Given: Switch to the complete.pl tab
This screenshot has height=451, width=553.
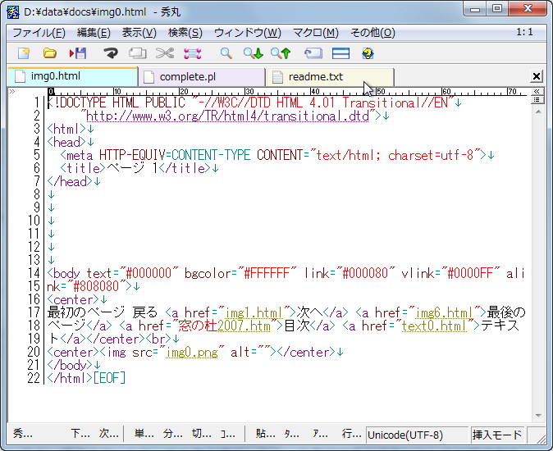Looking at the screenshot, I should click(187, 77).
